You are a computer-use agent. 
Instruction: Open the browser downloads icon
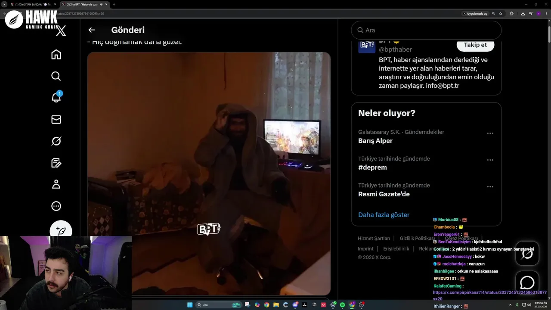coord(523,13)
